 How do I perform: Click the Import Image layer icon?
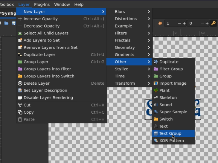156,83
